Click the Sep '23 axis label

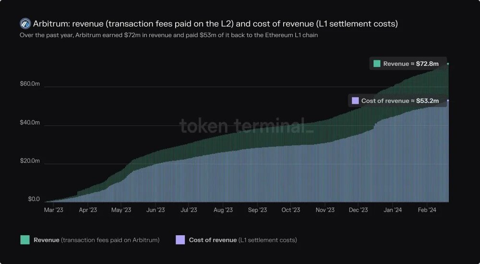point(257,210)
